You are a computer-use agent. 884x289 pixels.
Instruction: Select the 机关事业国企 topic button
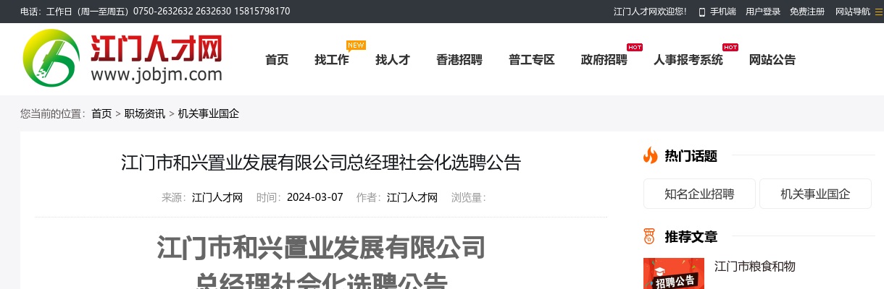click(815, 194)
